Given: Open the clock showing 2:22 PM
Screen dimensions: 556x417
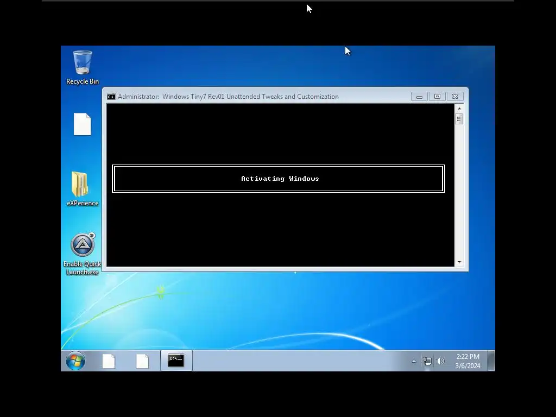Looking at the screenshot, I should [467, 361].
